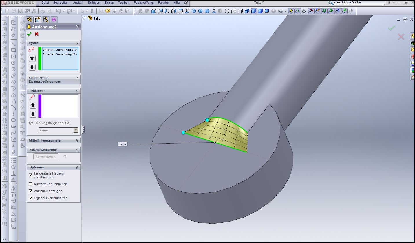The height and width of the screenshot is (243, 415).
Task: Open the FeatureManager design tree tab
Action: click(30, 20)
